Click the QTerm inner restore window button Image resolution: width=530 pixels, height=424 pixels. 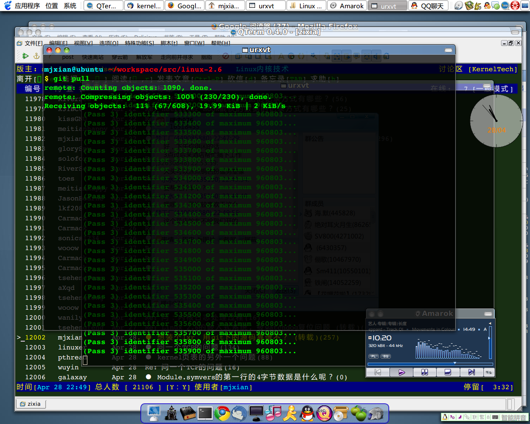pos(511,43)
